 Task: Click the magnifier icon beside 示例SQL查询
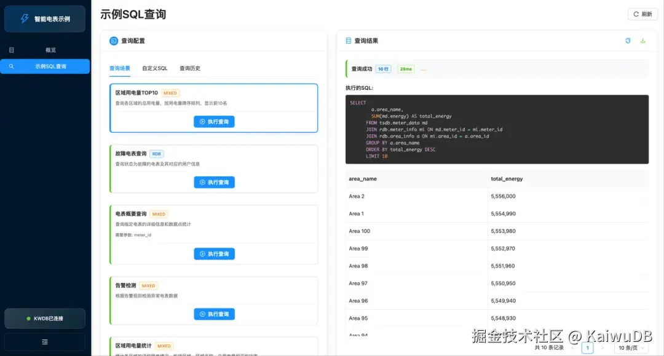pyautogui.click(x=12, y=66)
